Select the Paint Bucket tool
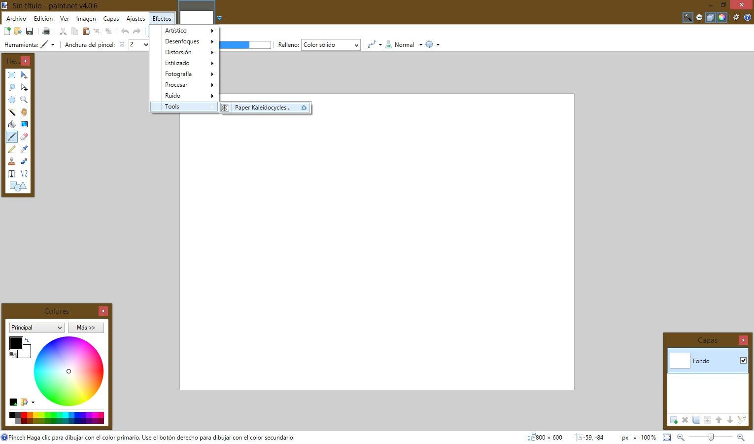 point(12,124)
